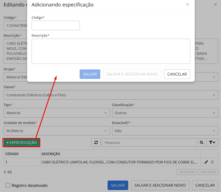This screenshot has width=221, height=192.
Task: Delete specification row 1 with trash icon
Action: (212, 162)
